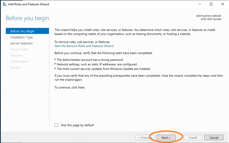Enable Skip this page by default
Screen dimensions: 229x143
pyautogui.click(x=56, y=125)
